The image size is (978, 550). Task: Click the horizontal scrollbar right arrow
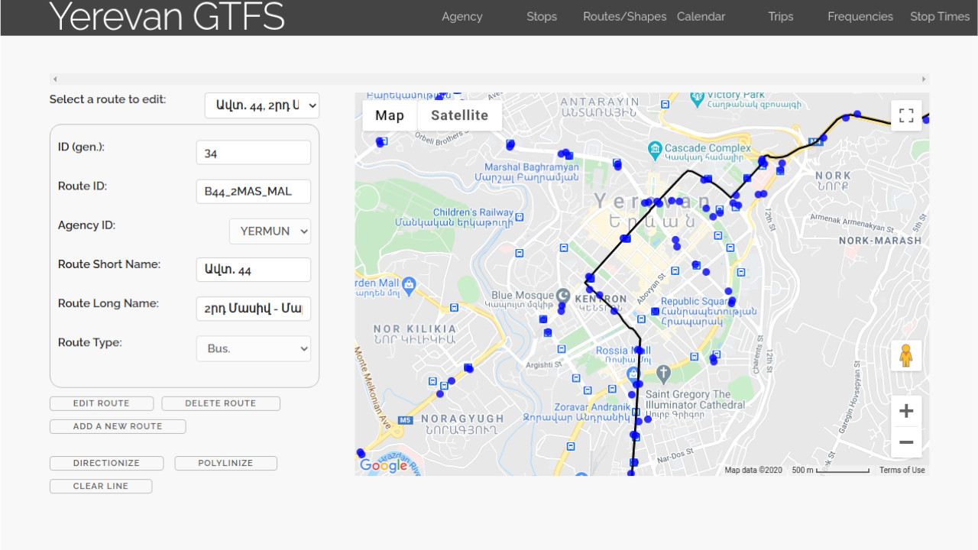click(924, 79)
